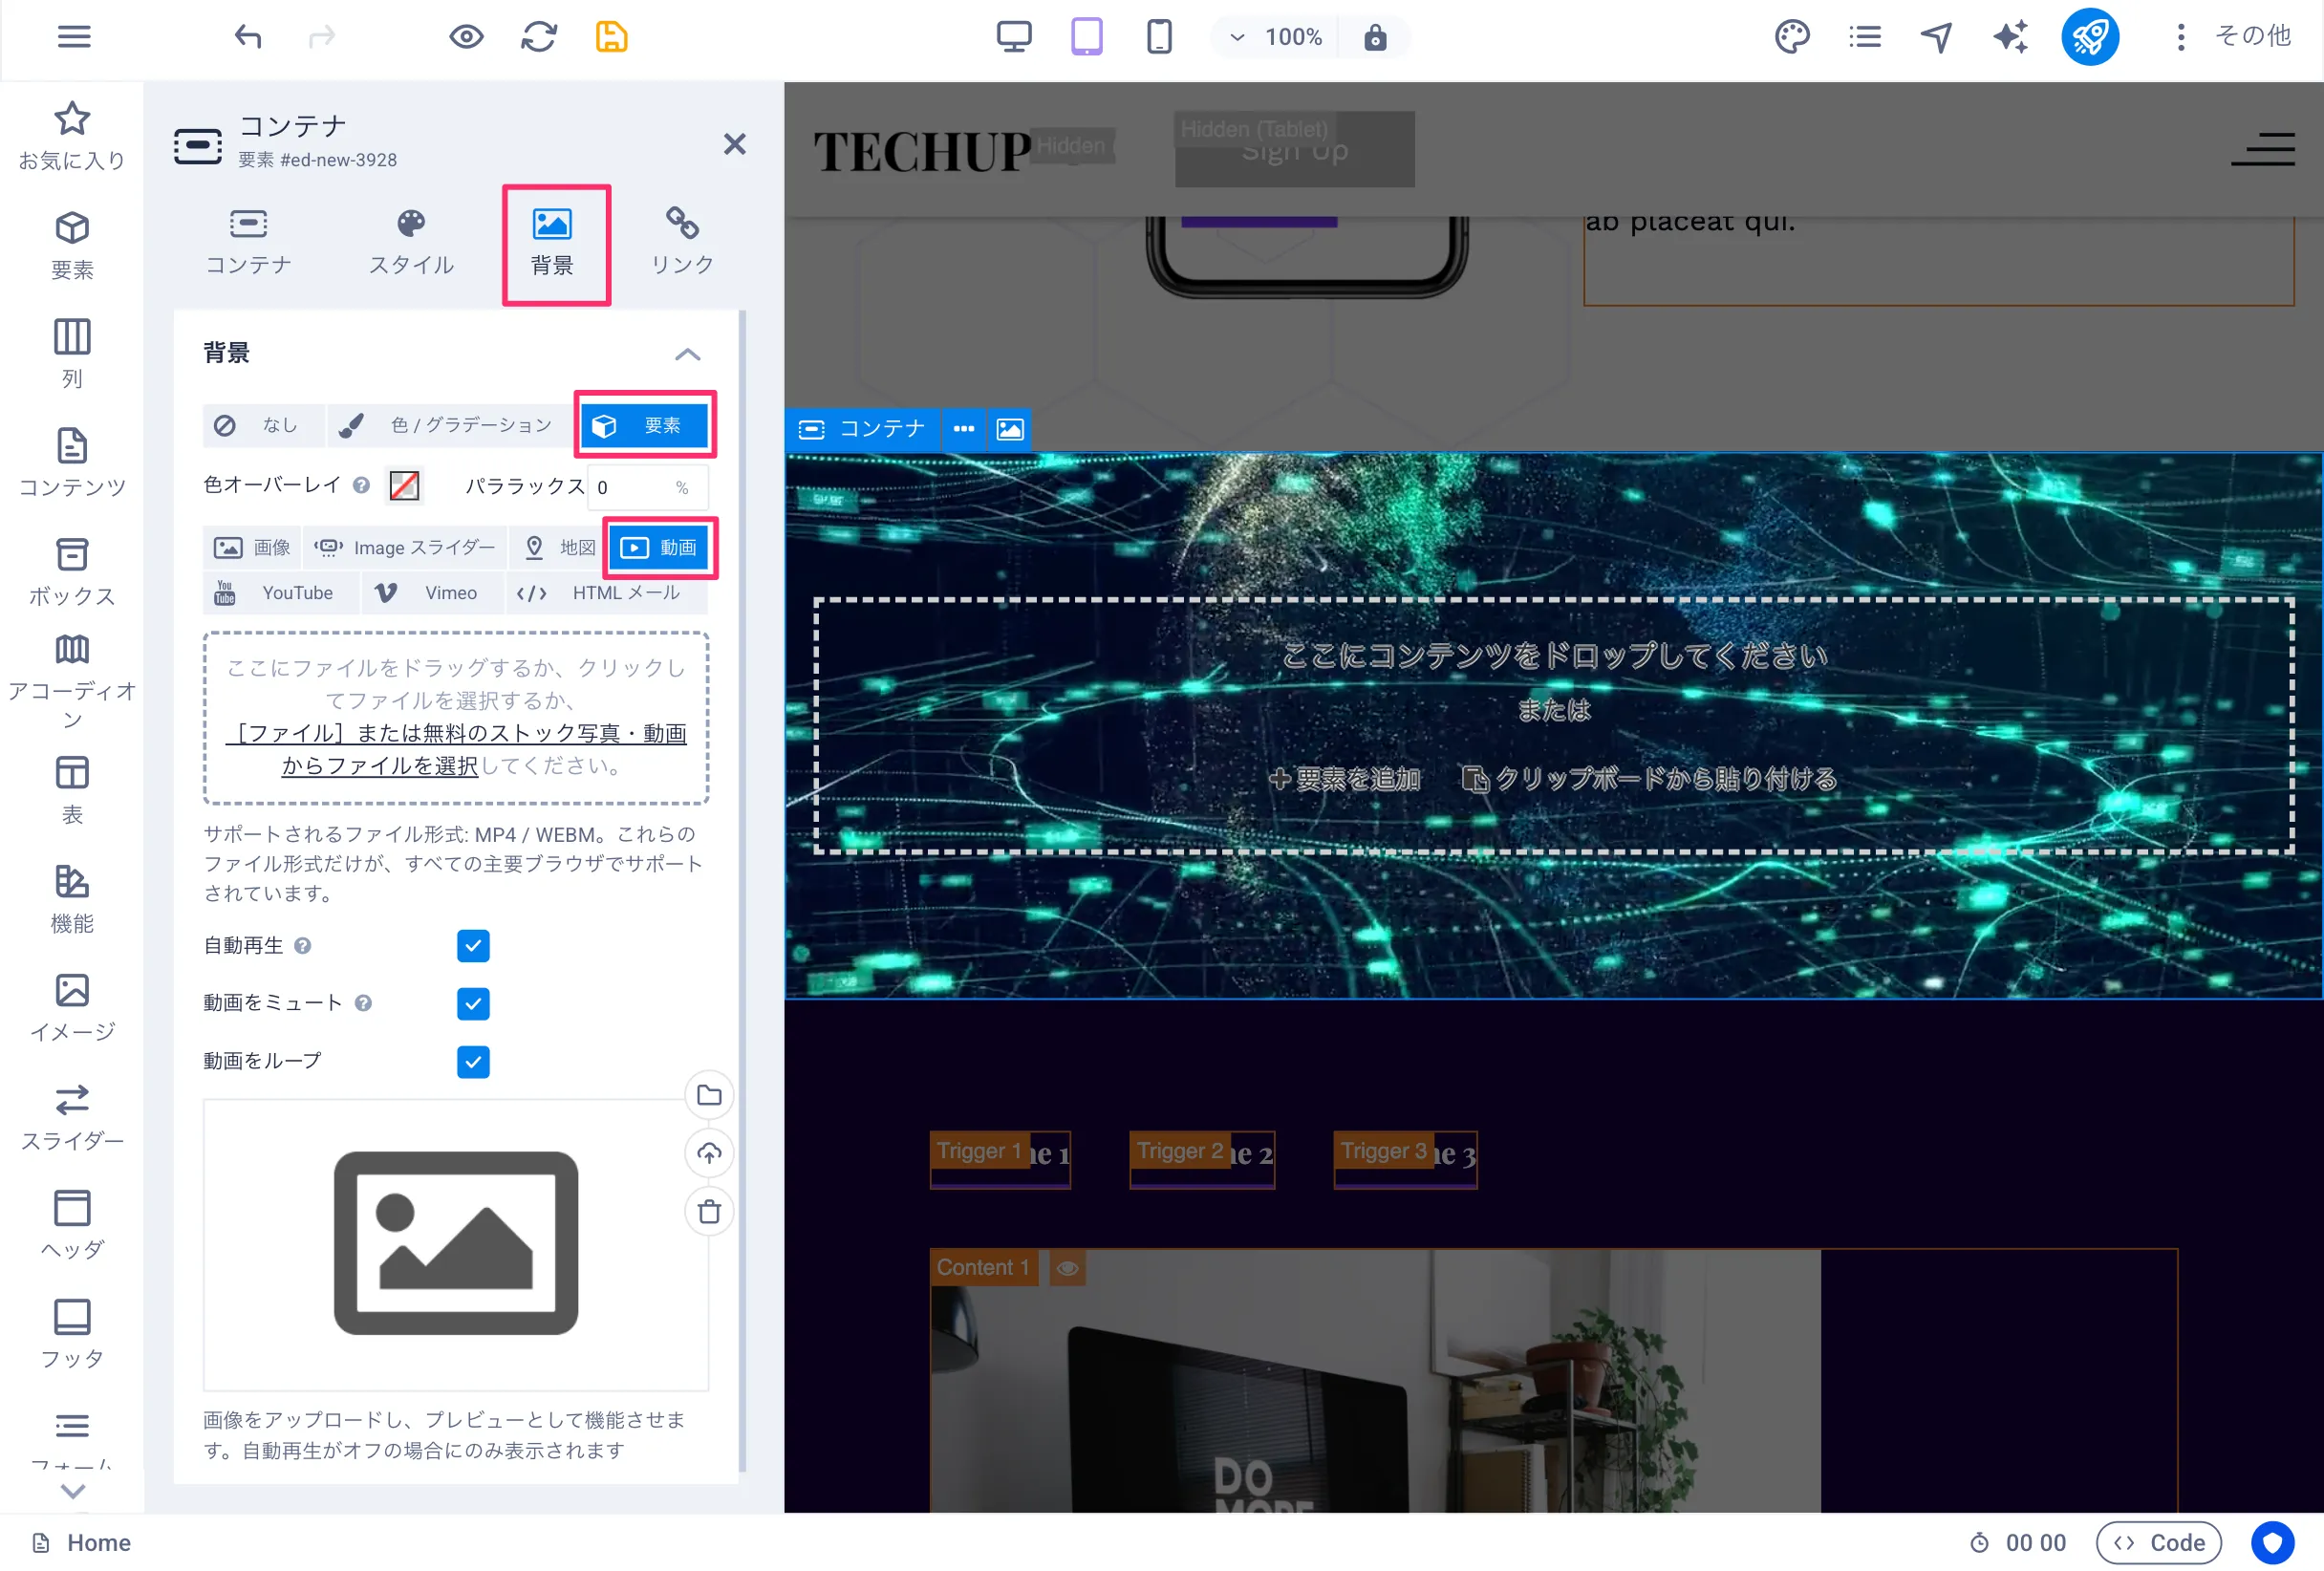Switch to the 背景 tab

click(x=552, y=242)
